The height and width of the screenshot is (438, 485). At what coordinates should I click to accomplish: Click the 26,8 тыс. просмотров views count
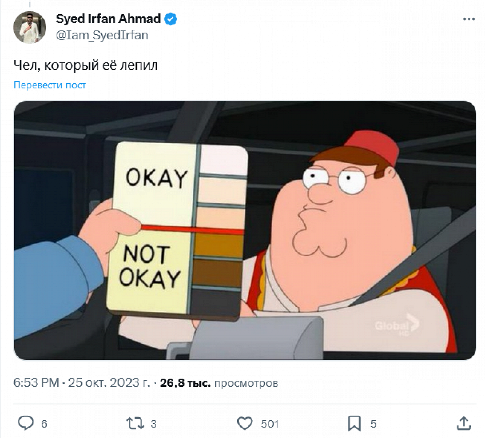(219, 383)
